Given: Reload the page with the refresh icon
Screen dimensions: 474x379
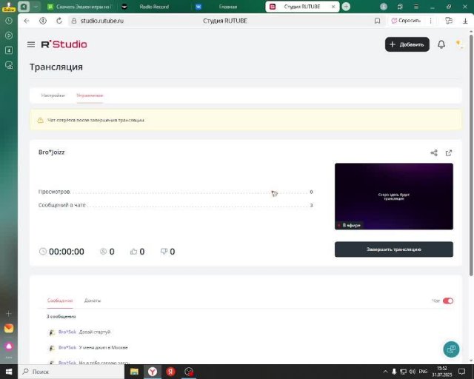Looking at the screenshot, I should coord(59,21).
